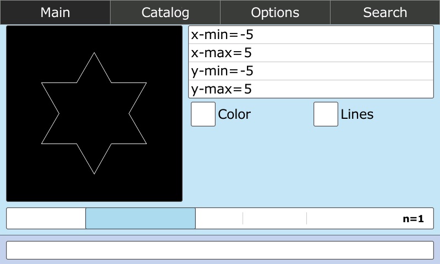Screen dimensions: 440x264
Task: Go to the Options tab
Action: pos(275,12)
